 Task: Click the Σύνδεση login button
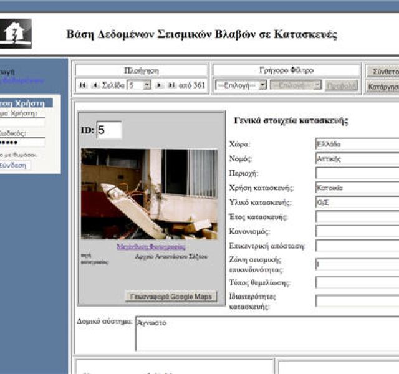pos(14,165)
